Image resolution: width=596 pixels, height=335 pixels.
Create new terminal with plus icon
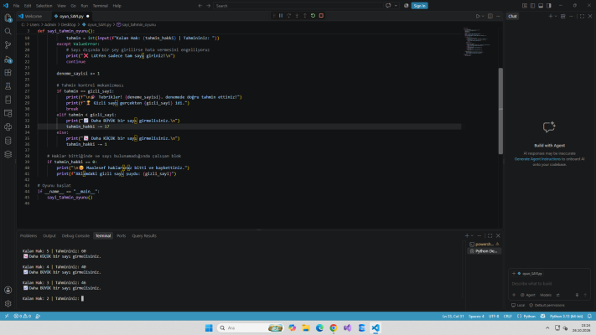pos(467,236)
